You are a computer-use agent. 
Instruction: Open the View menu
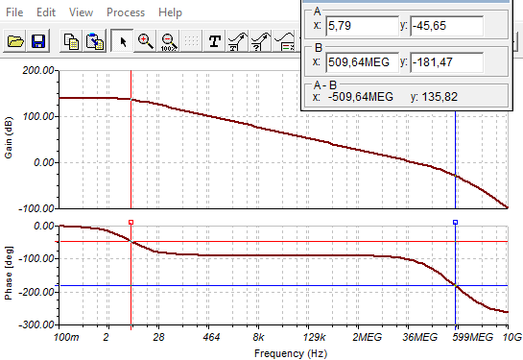pos(81,12)
